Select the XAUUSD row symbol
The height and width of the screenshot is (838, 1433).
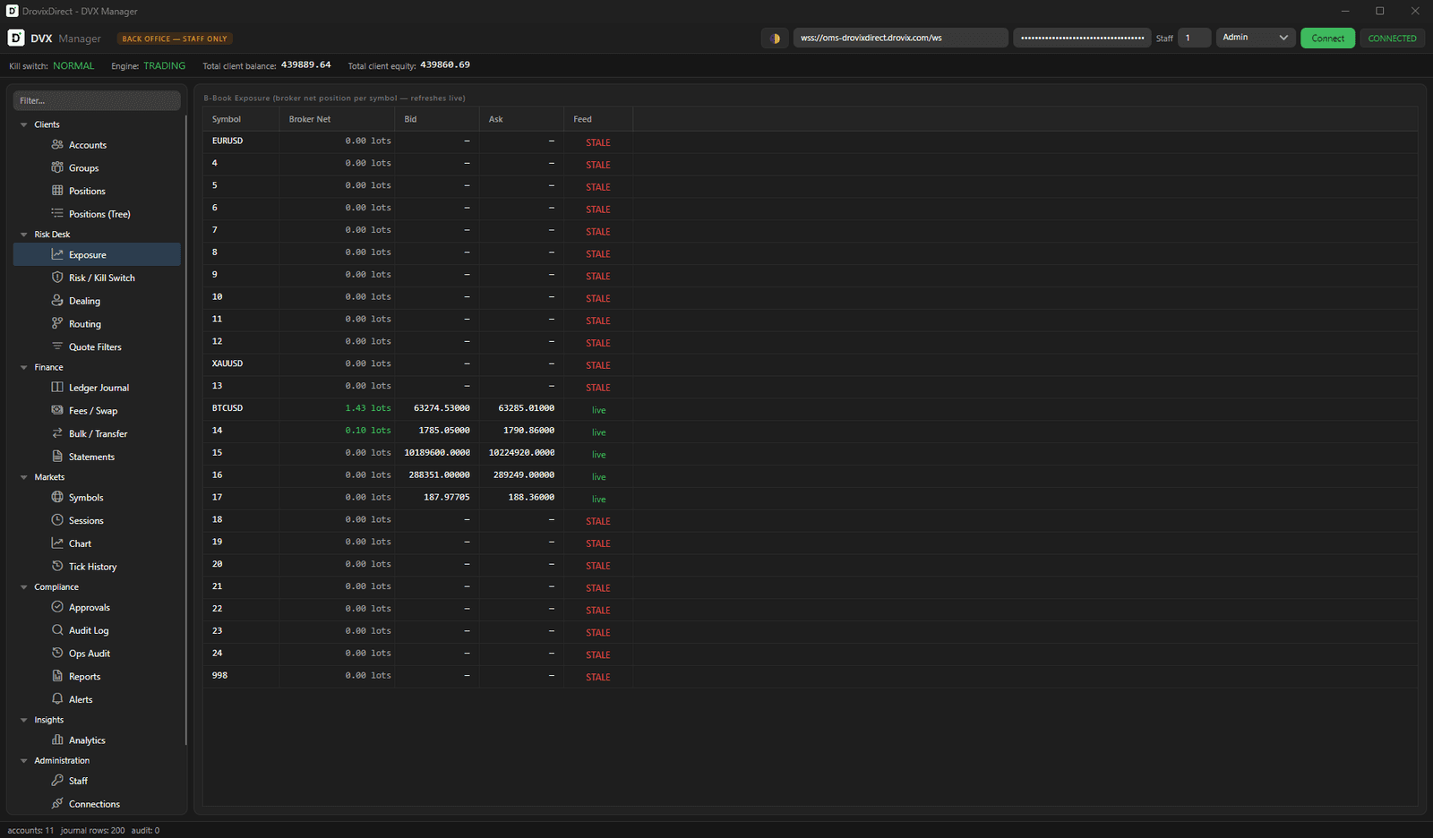pos(227,363)
